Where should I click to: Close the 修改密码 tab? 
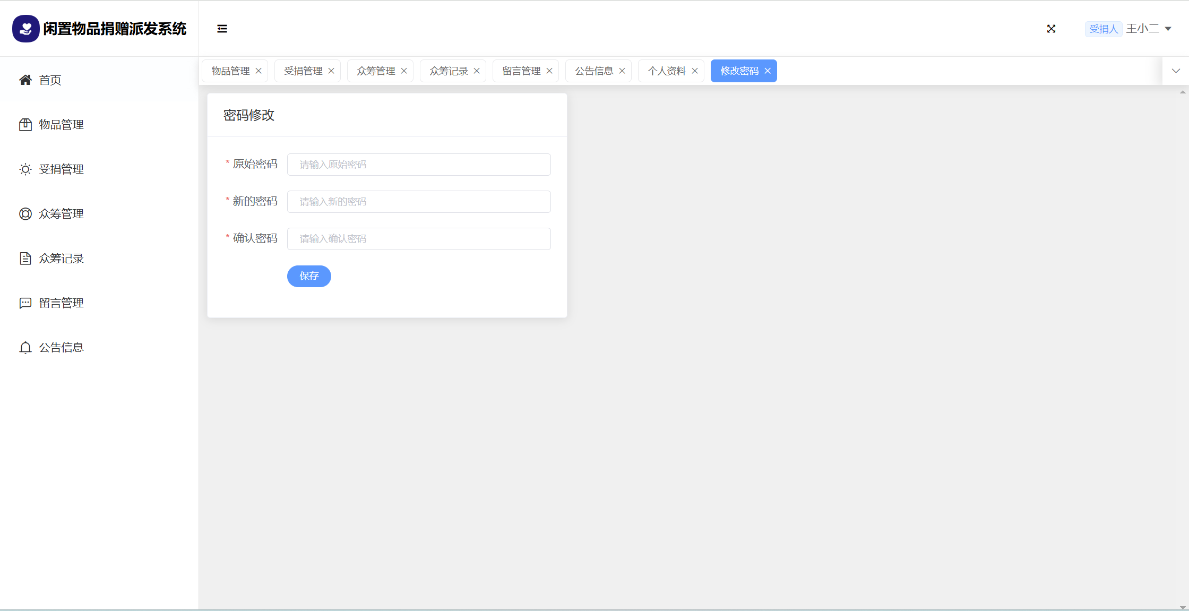768,71
